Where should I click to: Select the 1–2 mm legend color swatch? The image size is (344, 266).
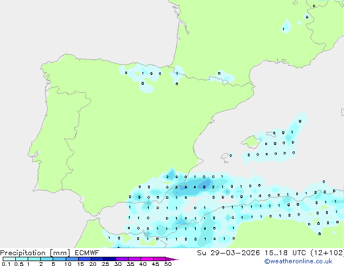point(34,259)
